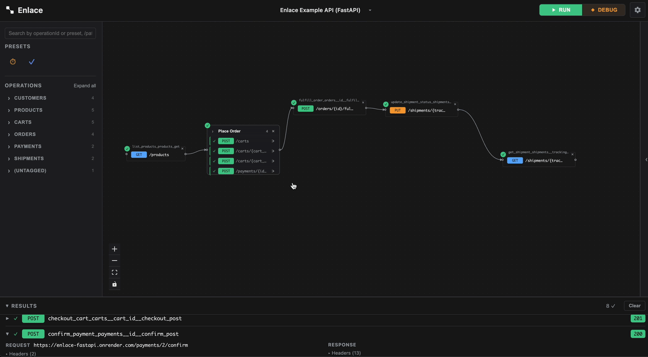The image size is (648, 357).
Task: Click the status check on fulfill_order node
Action: [x=293, y=102]
